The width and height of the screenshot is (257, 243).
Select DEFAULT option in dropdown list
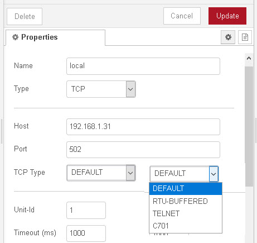pos(186,189)
